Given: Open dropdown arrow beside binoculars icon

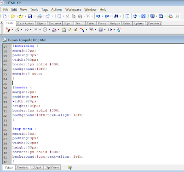Looking at the screenshot, I should pyautogui.click(x=121, y=16).
